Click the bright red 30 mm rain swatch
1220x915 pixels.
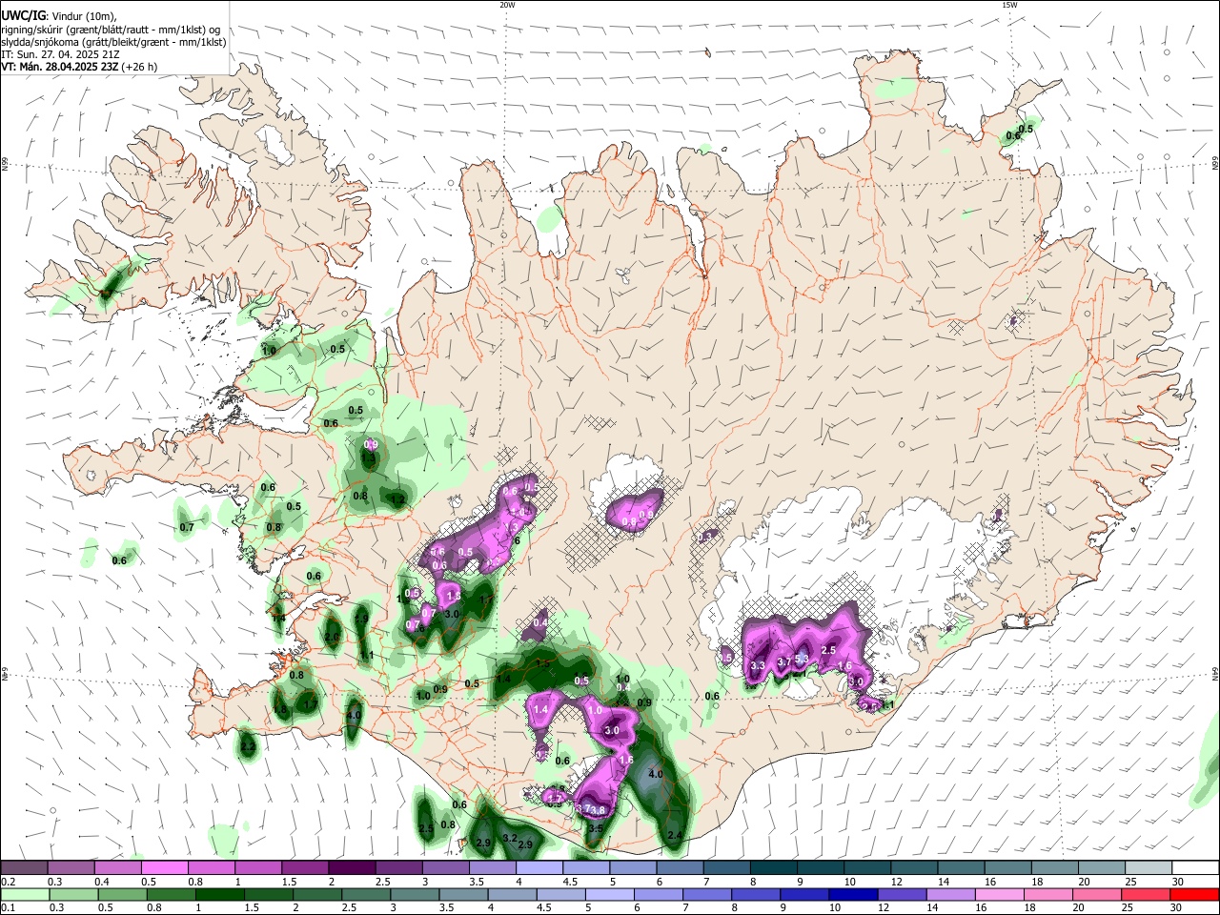(x=1195, y=894)
